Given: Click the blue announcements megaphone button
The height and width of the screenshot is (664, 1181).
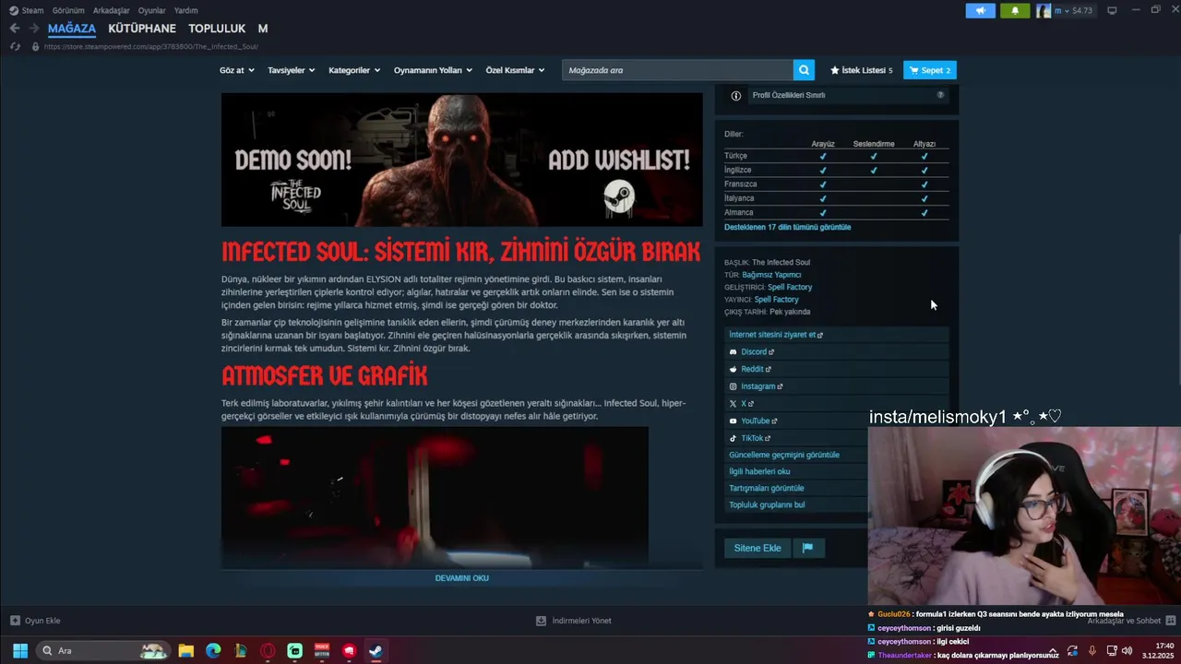Looking at the screenshot, I should coord(981,11).
